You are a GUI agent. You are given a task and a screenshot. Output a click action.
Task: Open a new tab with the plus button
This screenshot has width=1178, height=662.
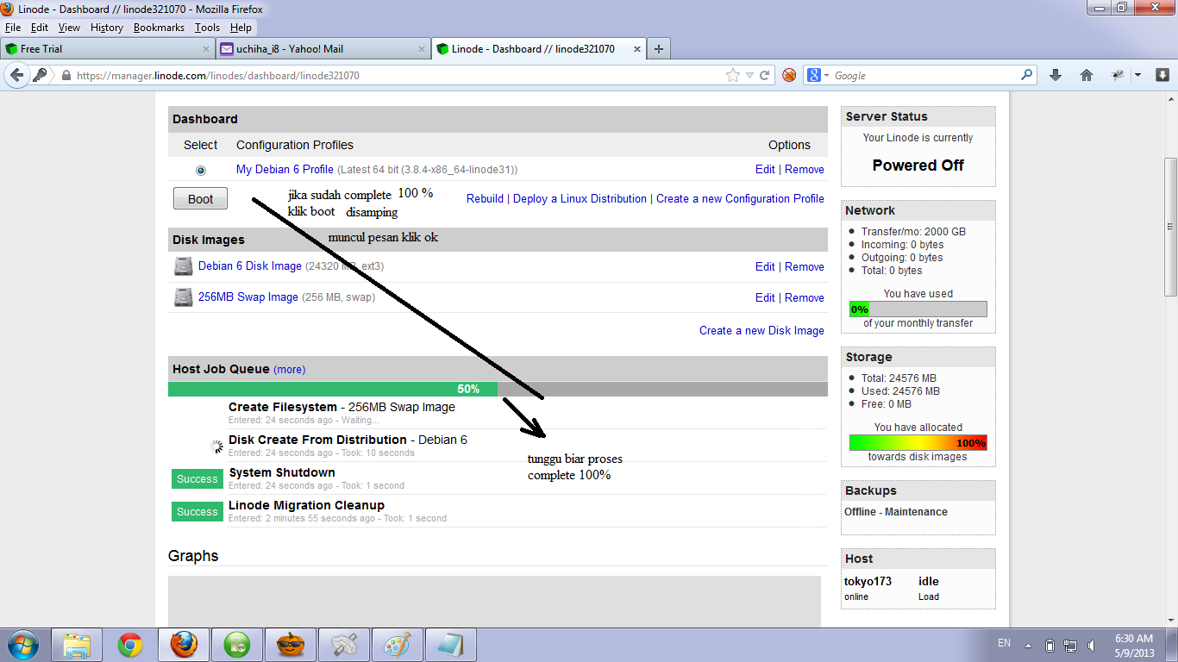[659, 49]
